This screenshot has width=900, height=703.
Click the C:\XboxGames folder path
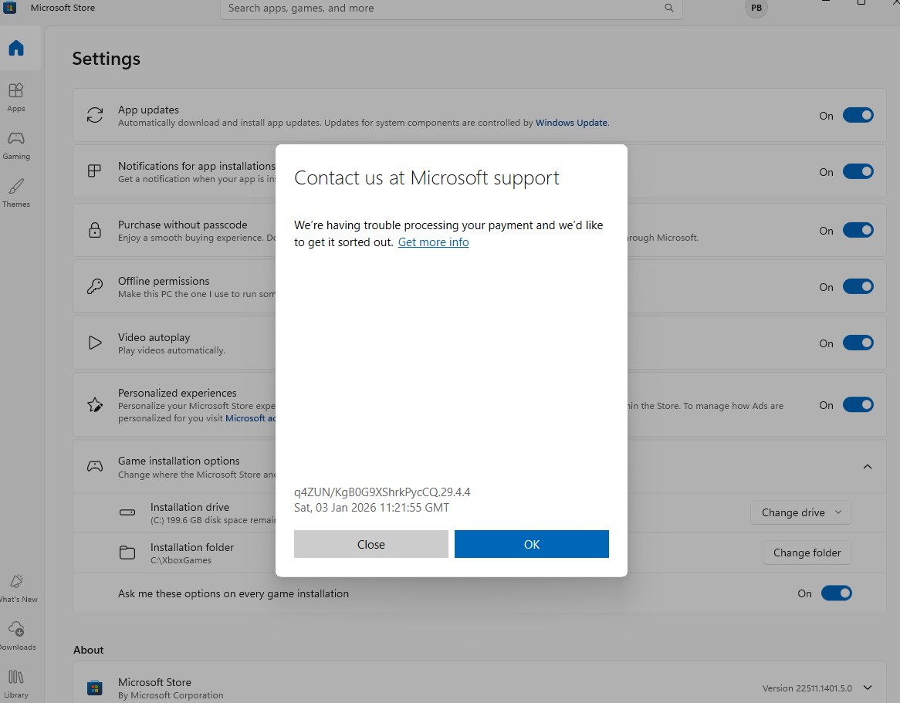(181, 560)
